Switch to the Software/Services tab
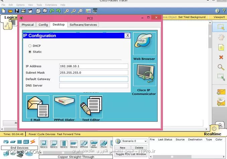 [x=83, y=25]
